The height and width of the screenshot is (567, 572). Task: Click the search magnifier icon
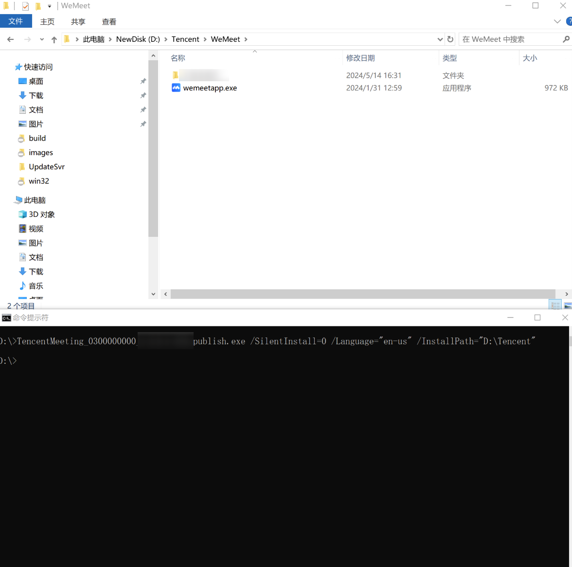[x=566, y=39]
